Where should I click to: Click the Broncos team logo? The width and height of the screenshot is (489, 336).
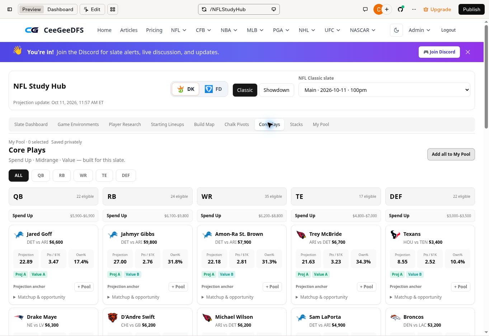point(395,318)
